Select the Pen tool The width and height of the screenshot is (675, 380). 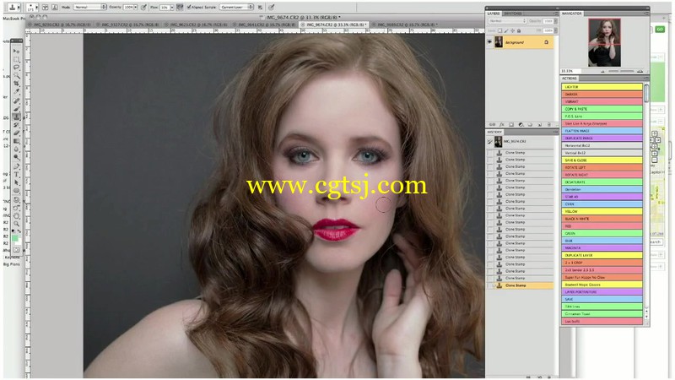click(x=17, y=166)
